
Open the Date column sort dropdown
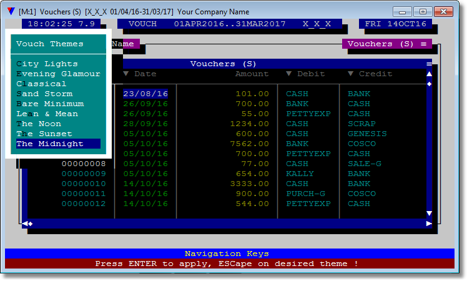126,74
